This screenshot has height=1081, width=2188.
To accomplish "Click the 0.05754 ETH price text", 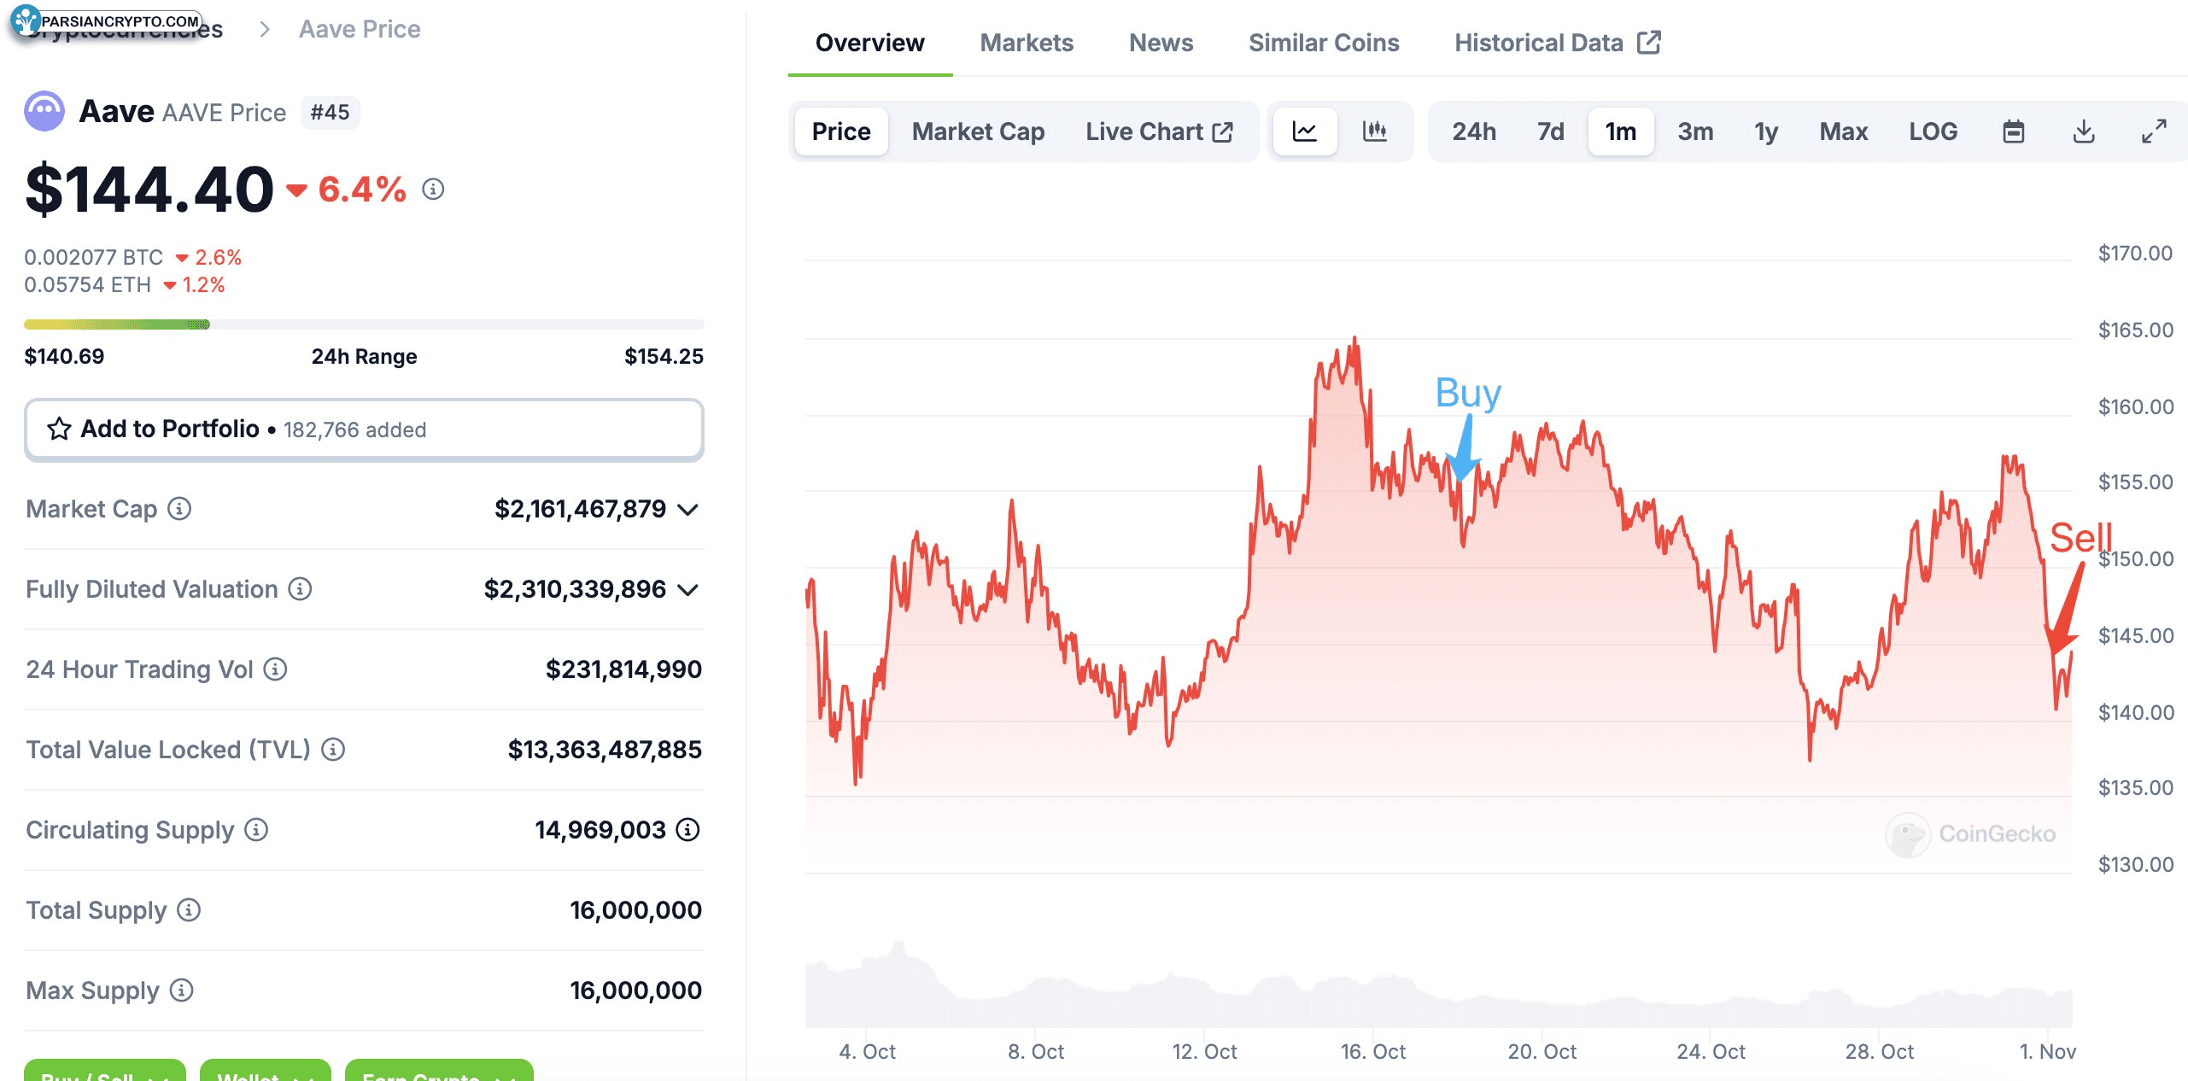I will pyautogui.click(x=87, y=284).
